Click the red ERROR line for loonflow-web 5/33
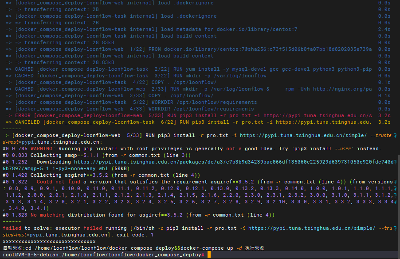400x259 pixels. tap(198, 116)
